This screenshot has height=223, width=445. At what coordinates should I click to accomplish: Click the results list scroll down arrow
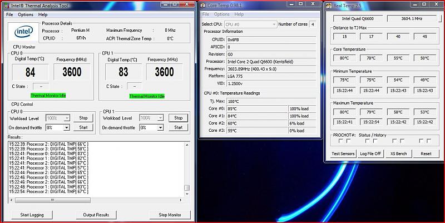[187, 194]
